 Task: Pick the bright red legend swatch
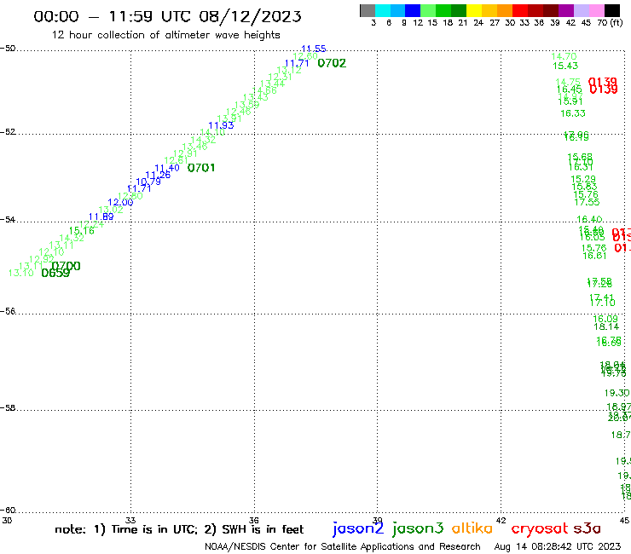coord(520,10)
